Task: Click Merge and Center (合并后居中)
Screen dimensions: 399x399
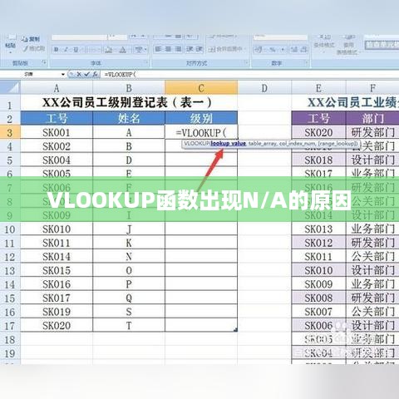Action: tap(227, 49)
